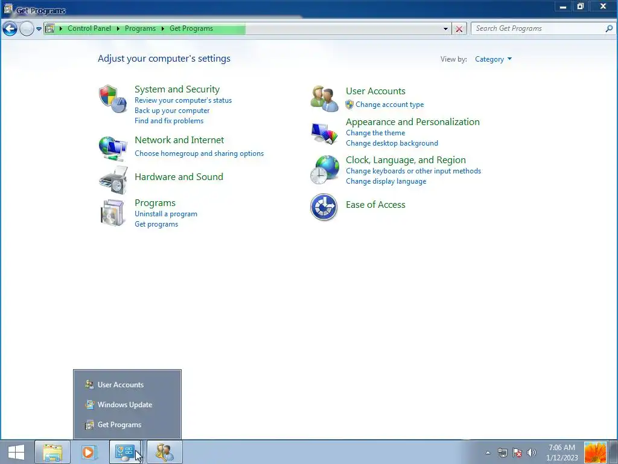The width and height of the screenshot is (618, 464).
Task: Click the shield icon beside Change account type
Action: (x=349, y=105)
